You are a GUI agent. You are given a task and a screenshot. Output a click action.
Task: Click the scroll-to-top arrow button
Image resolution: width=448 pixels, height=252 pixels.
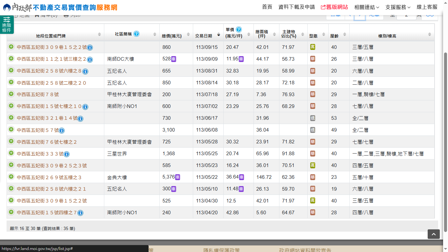pos(433,234)
